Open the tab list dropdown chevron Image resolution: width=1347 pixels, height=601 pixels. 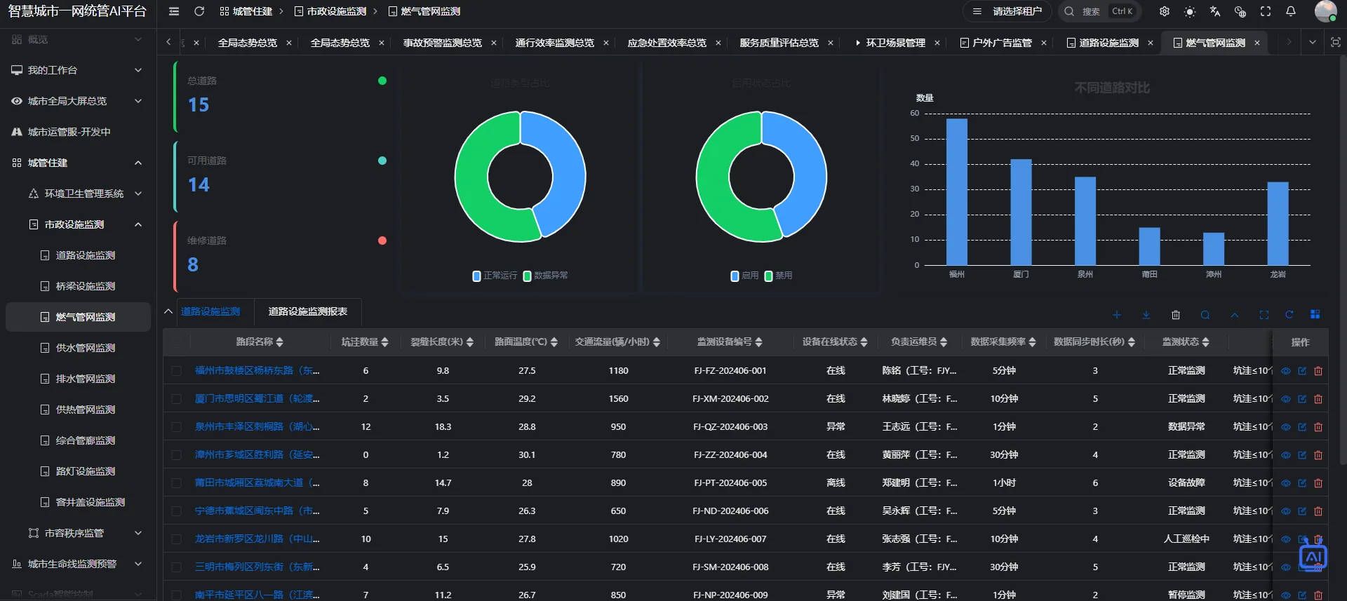click(x=1313, y=42)
